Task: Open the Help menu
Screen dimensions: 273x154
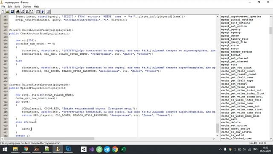Action: 36,7
